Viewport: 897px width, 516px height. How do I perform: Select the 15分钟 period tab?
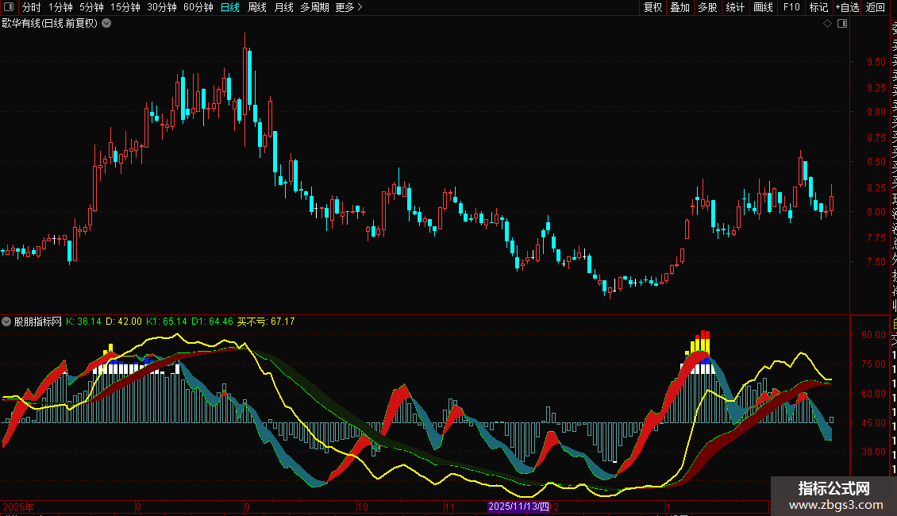pos(125,7)
